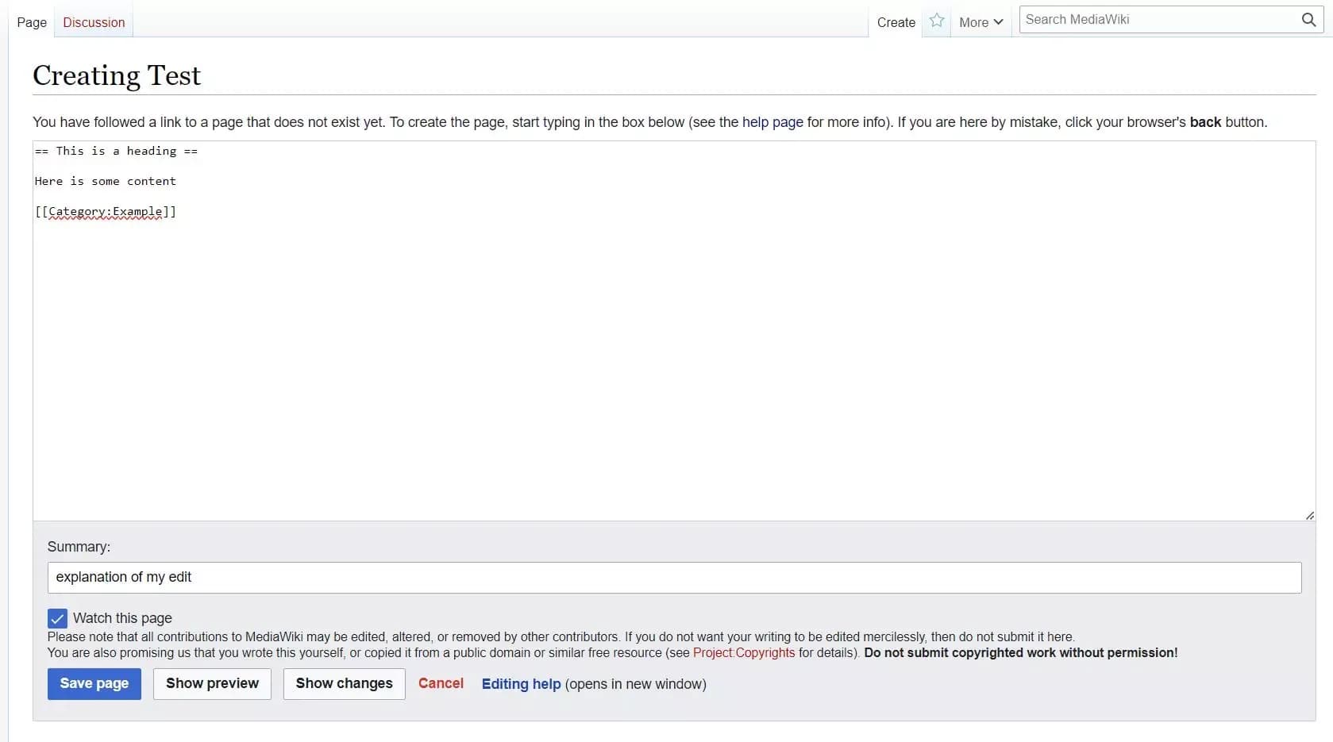The width and height of the screenshot is (1333, 742).
Task: Click the Show preview button
Action: [x=211, y=683]
